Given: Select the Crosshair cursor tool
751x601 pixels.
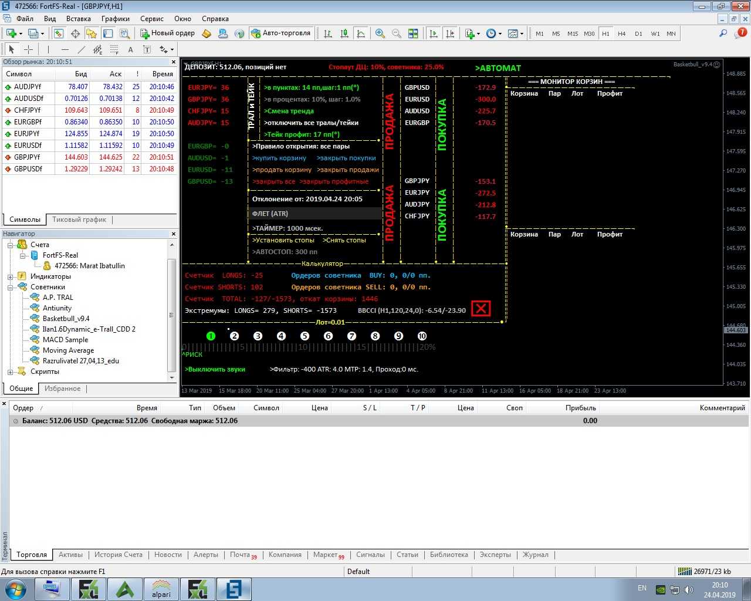Looking at the screenshot, I should pyautogui.click(x=28, y=49).
